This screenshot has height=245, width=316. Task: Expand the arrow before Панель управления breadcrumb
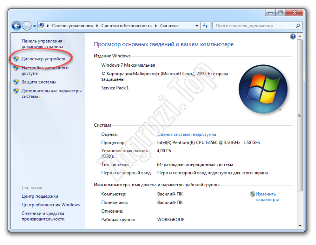point(48,26)
